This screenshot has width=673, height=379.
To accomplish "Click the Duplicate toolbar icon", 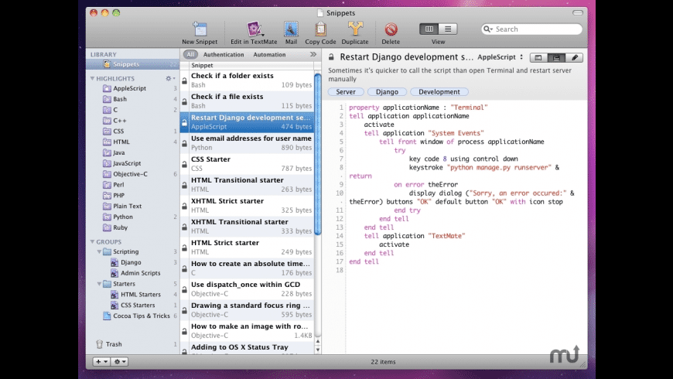I will point(355,29).
